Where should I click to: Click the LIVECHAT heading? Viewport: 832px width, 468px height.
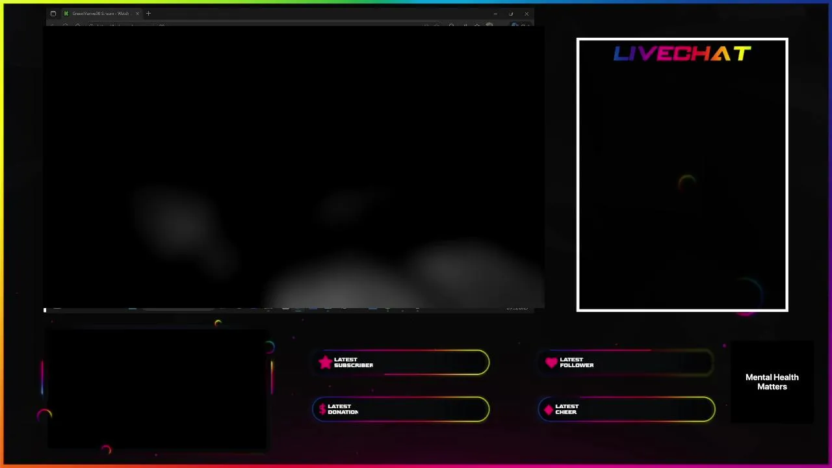click(682, 54)
